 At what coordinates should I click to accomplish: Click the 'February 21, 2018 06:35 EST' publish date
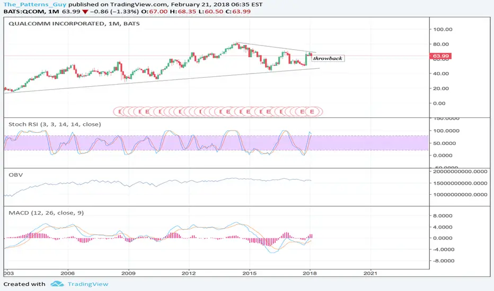(x=217, y=4)
